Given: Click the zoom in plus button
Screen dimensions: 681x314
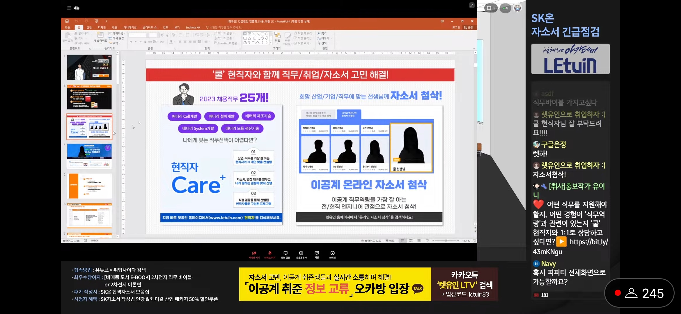Looking at the screenshot, I should click(x=458, y=241).
